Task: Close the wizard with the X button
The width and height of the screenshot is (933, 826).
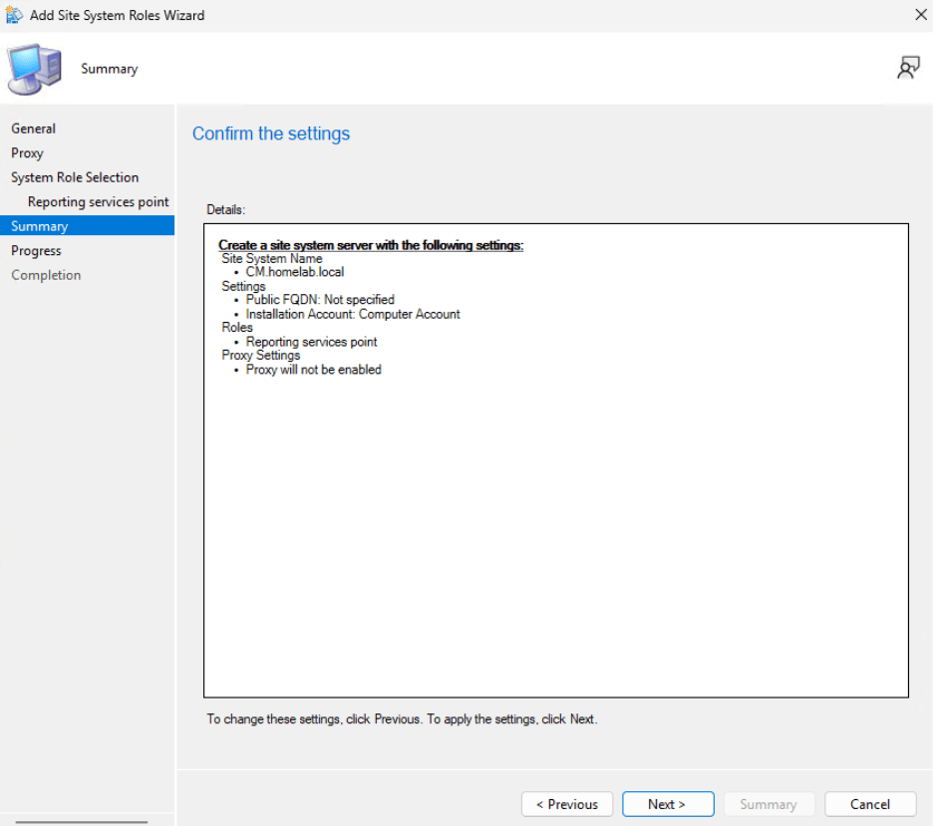Action: pos(918,15)
